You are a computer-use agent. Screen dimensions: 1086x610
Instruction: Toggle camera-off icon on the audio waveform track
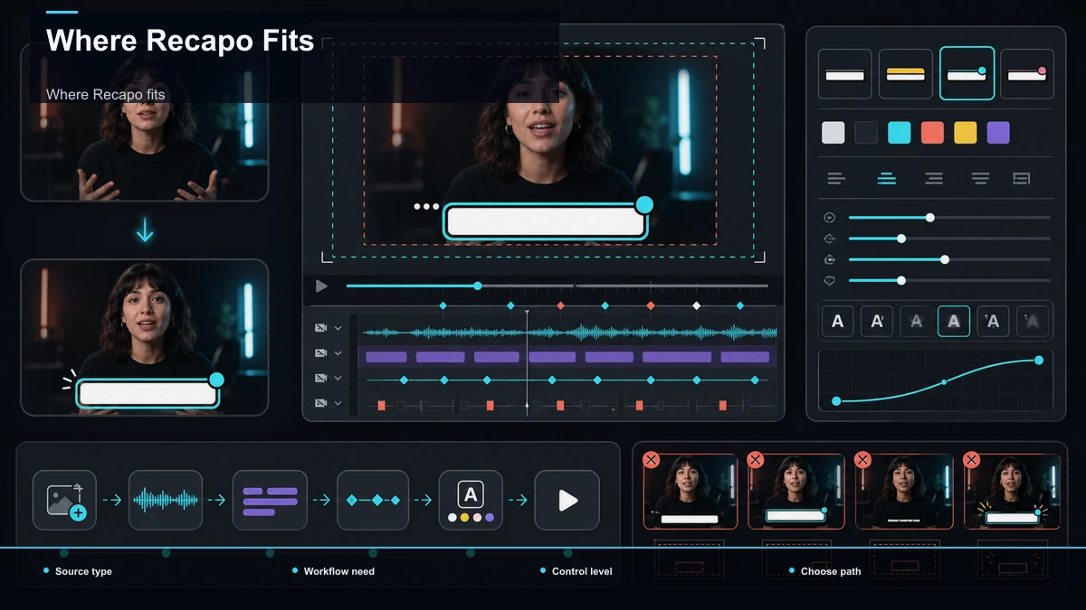click(319, 329)
